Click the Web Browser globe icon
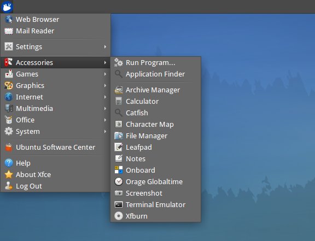The width and height of the screenshot is (315, 241). [9, 20]
